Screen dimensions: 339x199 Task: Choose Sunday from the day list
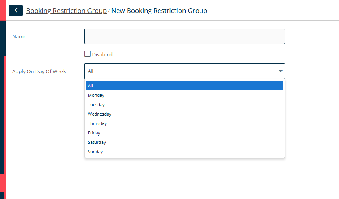tap(95, 152)
